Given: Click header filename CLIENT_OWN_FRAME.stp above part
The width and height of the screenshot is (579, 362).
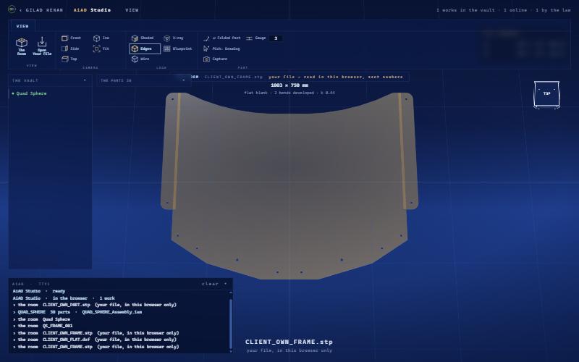Looking at the screenshot, I should click(233, 77).
